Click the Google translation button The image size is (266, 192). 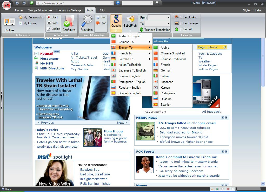pos(116,22)
